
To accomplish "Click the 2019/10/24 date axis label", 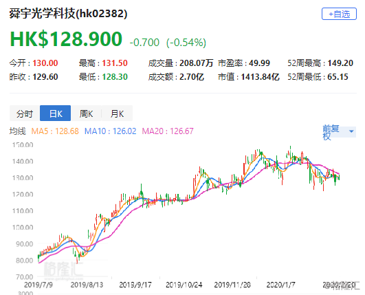I will [x=184, y=285].
